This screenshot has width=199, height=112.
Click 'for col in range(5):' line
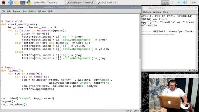pos(32,77)
